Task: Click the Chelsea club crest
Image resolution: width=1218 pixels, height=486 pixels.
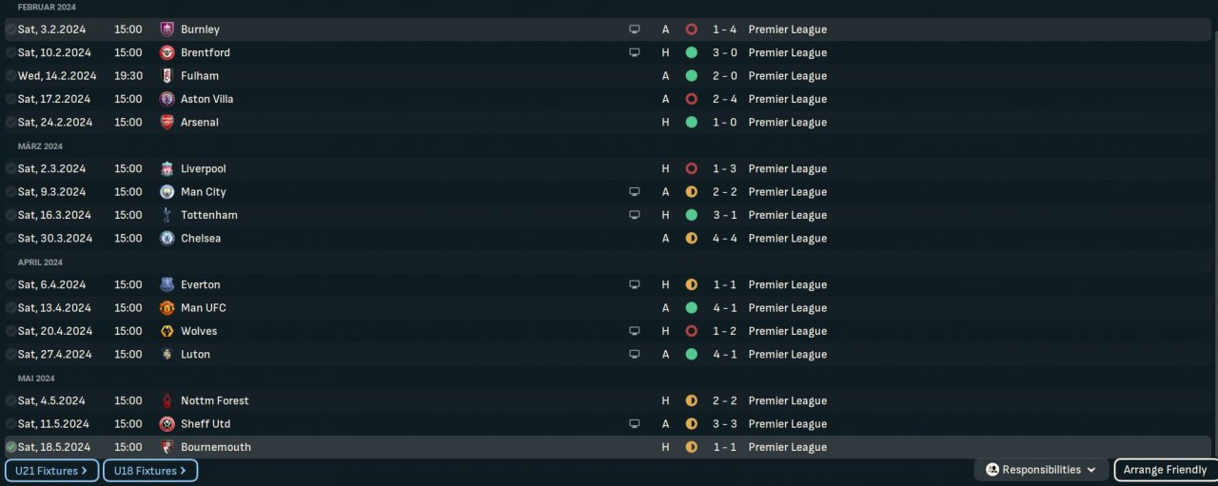Action: pos(167,239)
